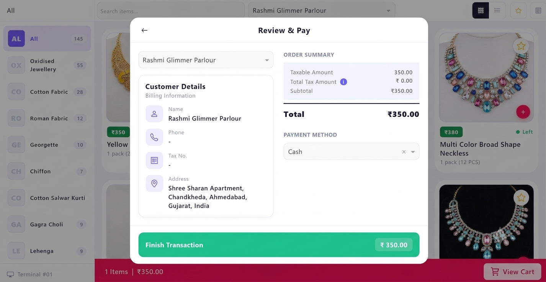
Task: Go back using the arrow in Review & Pay
Action: click(x=144, y=30)
